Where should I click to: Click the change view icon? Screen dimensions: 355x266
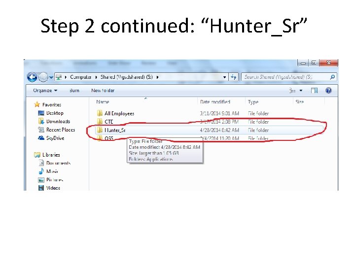pyautogui.click(x=292, y=91)
